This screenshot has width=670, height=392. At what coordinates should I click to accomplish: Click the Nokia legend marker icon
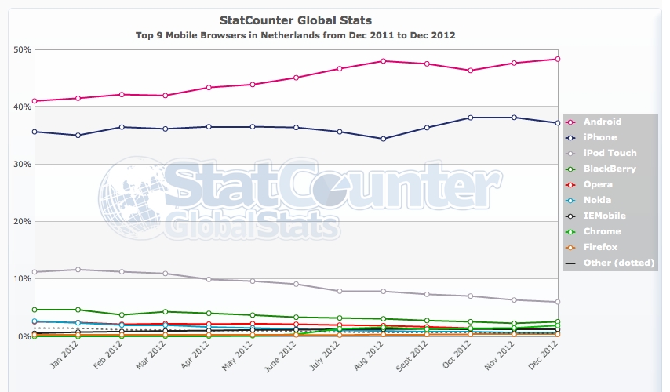(570, 200)
